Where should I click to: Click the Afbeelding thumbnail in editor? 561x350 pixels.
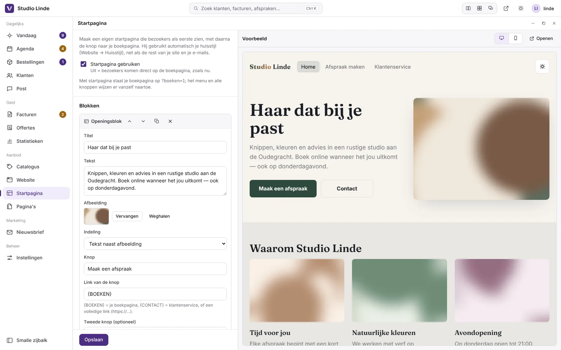point(96,216)
